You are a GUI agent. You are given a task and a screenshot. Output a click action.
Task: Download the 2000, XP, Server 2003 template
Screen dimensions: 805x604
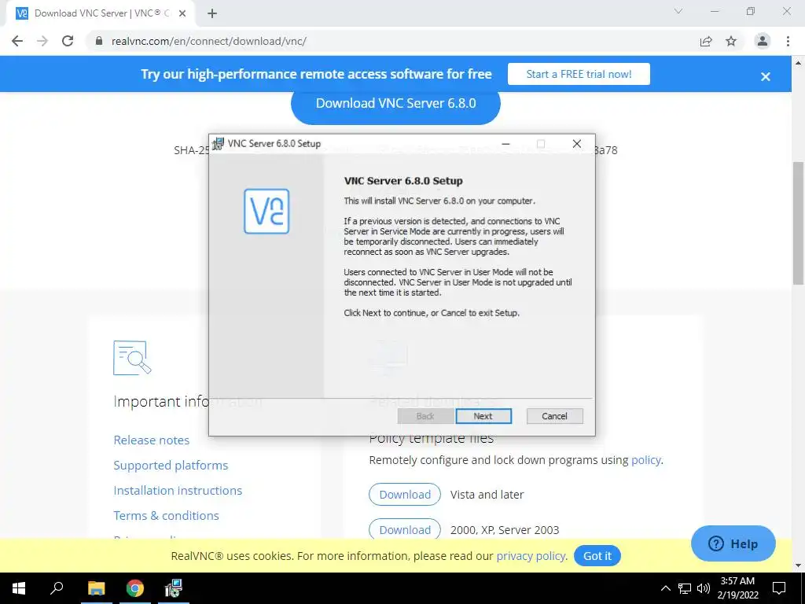point(405,529)
